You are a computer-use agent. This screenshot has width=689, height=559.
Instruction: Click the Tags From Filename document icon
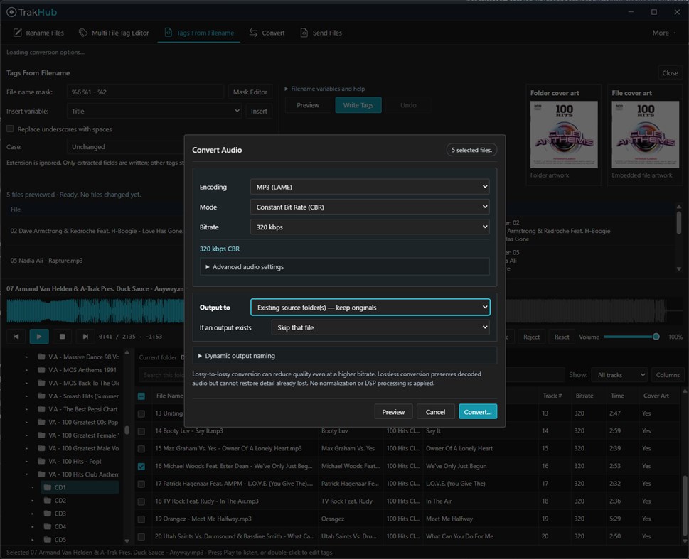tap(168, 33)
